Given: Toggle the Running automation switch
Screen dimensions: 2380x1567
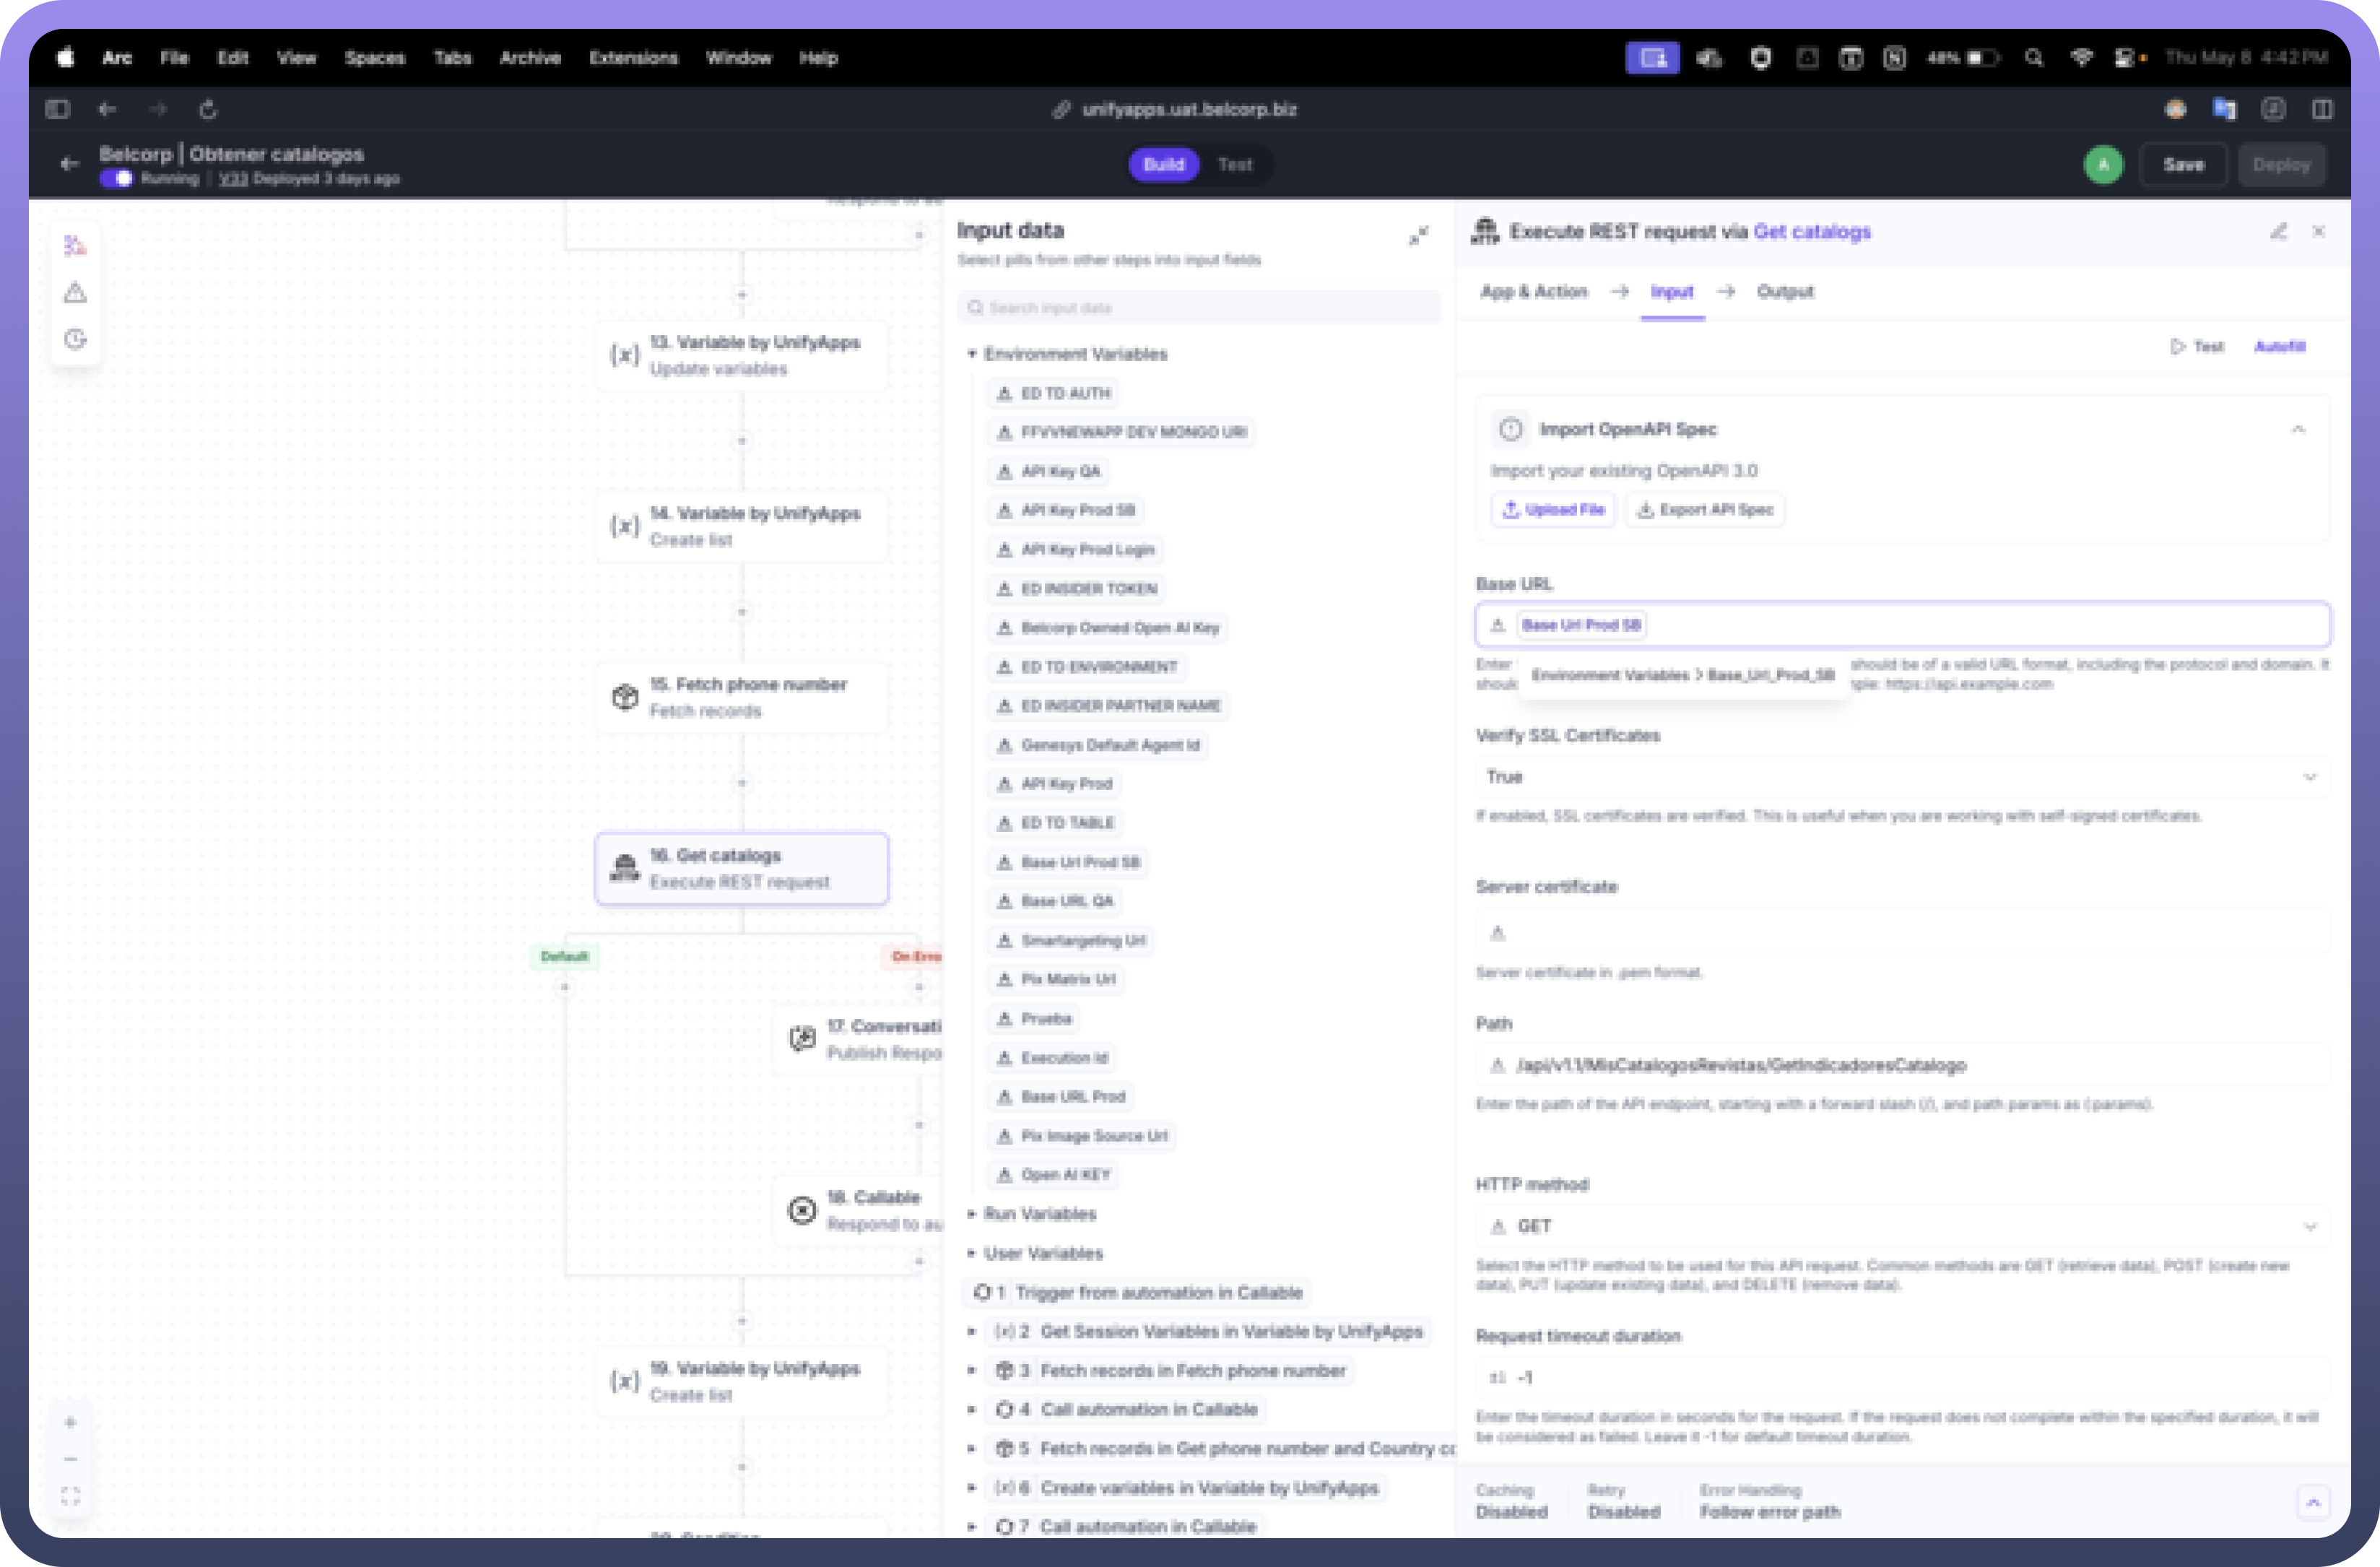Looking at the screenshot, I should [x=117, y=179].
